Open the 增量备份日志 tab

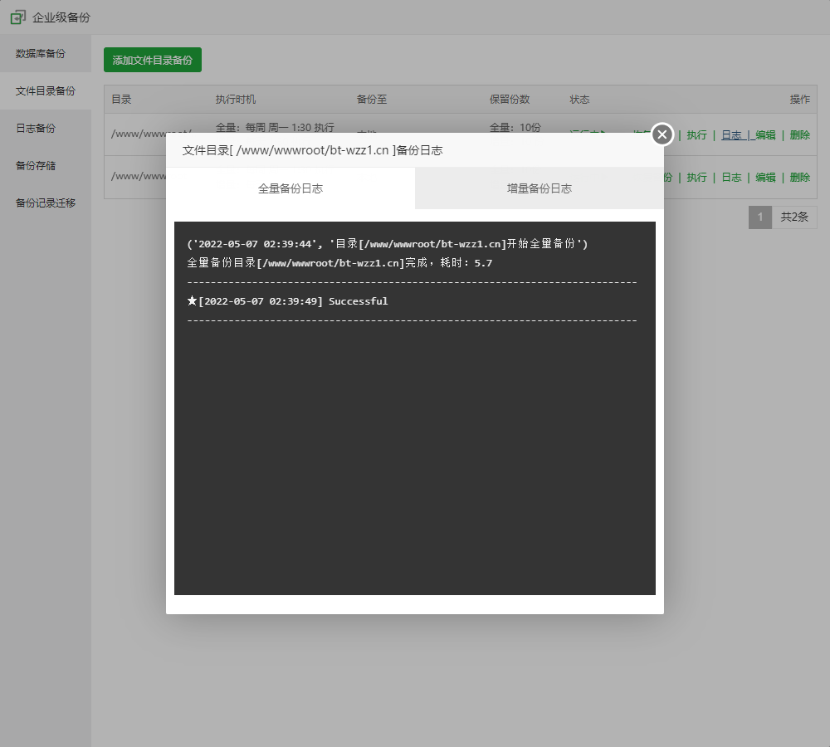coord(539,188)
